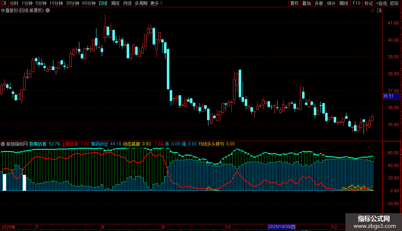Open the 统计 statistics button
This screenshot has width=402, height=231.
[331, 3]
